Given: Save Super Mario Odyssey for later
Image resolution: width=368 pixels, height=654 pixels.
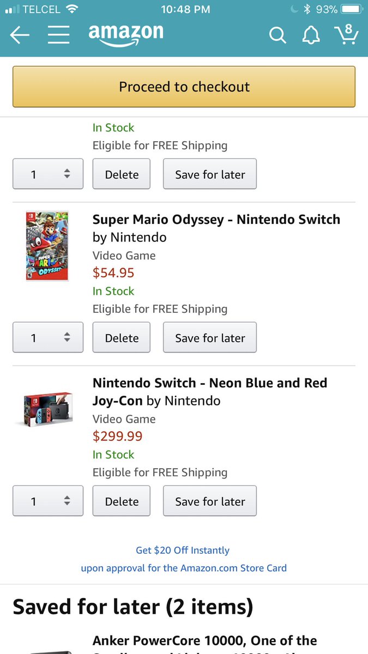Looking at the screenshot, I should pos(210,338).
